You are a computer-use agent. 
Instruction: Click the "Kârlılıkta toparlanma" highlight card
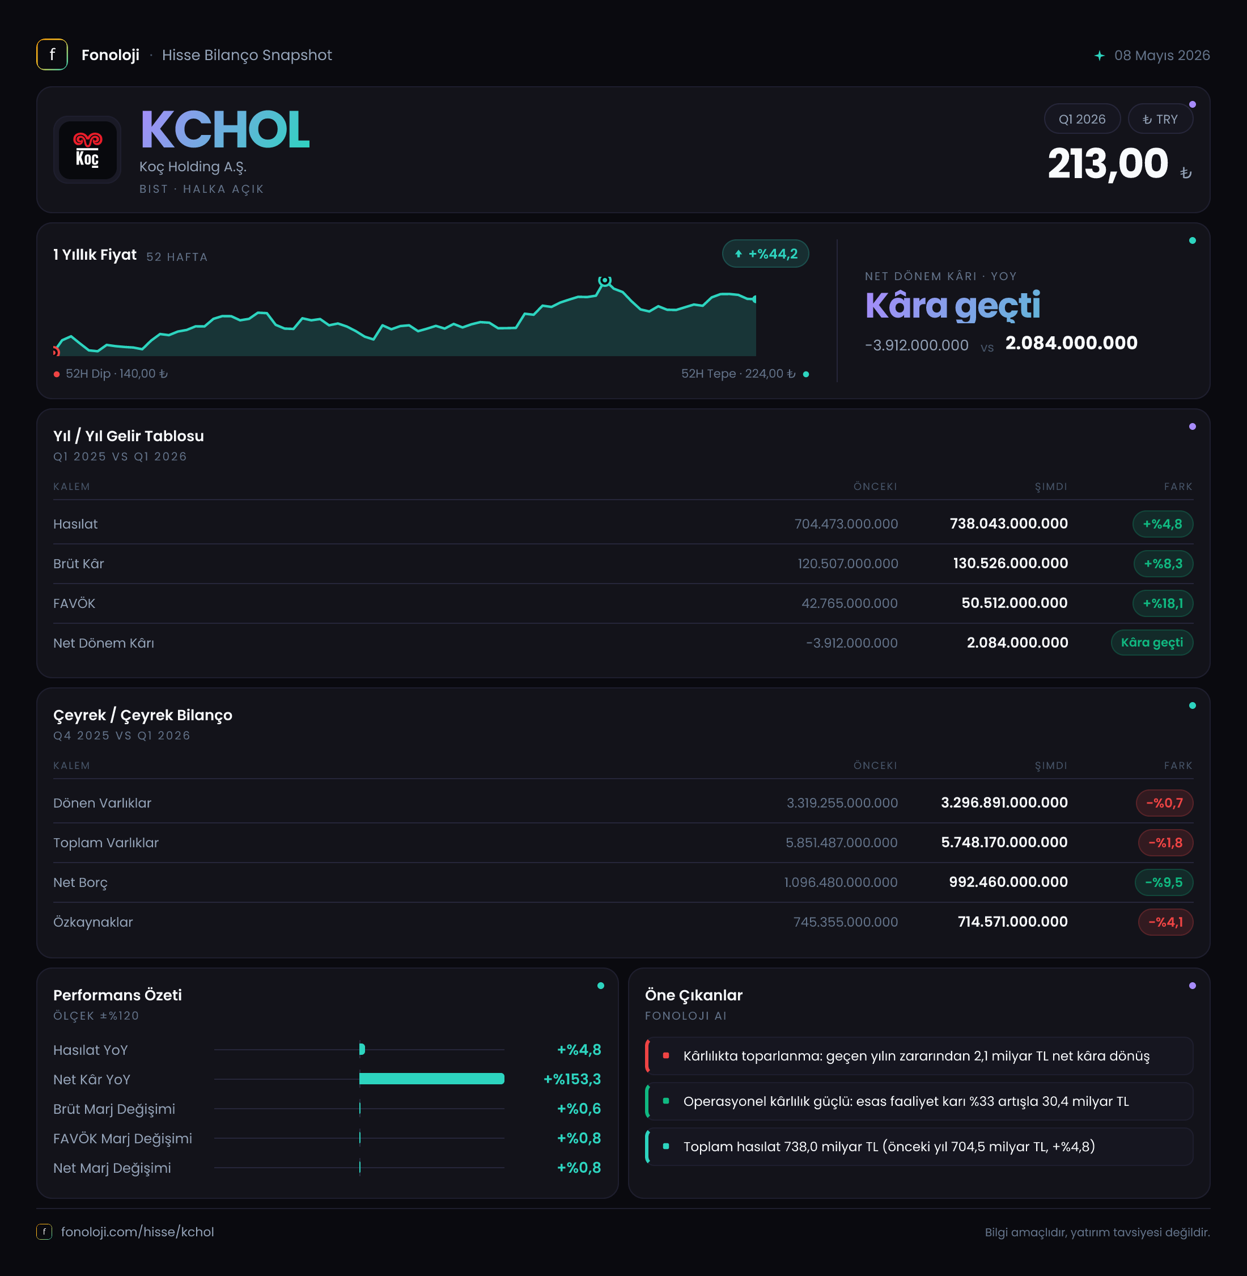[x=919, y=1056]
